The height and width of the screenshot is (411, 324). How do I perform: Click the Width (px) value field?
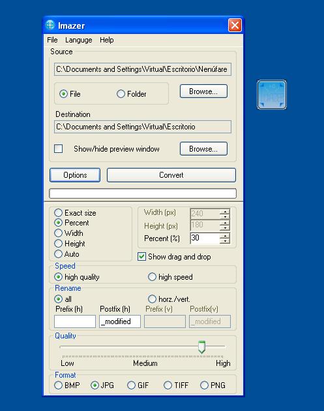(x=205, y=214)
